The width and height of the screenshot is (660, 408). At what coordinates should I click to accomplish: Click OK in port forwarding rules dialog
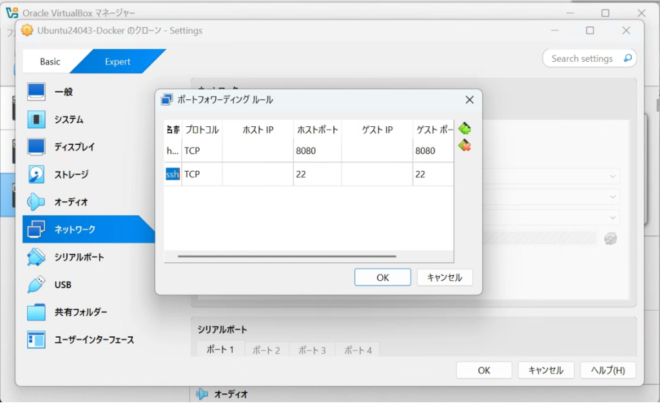coord(382,277)
